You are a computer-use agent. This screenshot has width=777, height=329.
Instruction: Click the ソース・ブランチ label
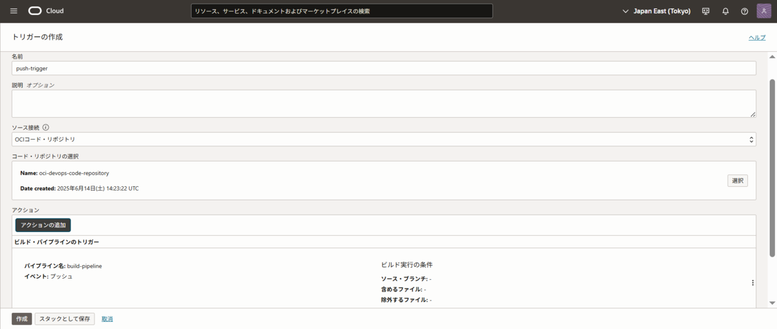point(405,279)
